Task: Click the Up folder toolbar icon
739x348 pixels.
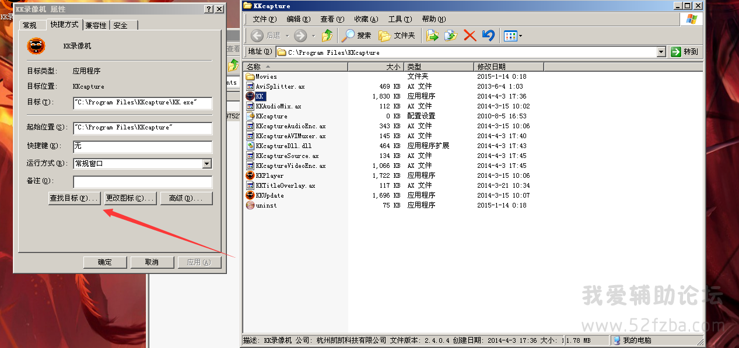Action: coord(327,36)
